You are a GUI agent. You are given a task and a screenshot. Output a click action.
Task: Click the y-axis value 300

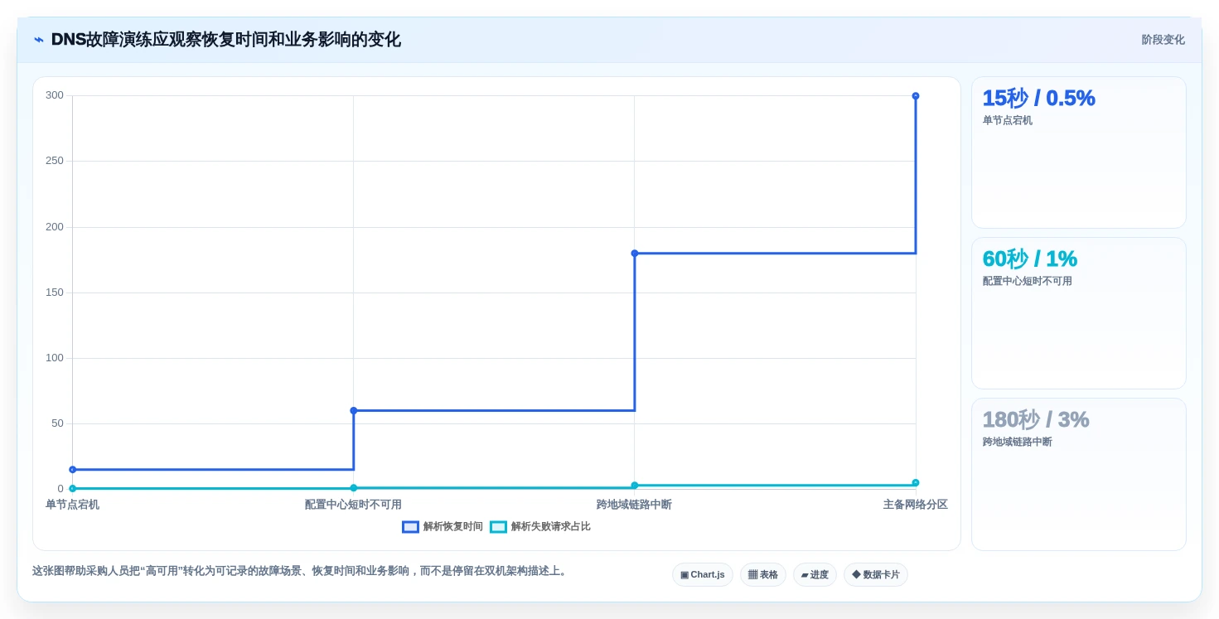click(55, 95)
